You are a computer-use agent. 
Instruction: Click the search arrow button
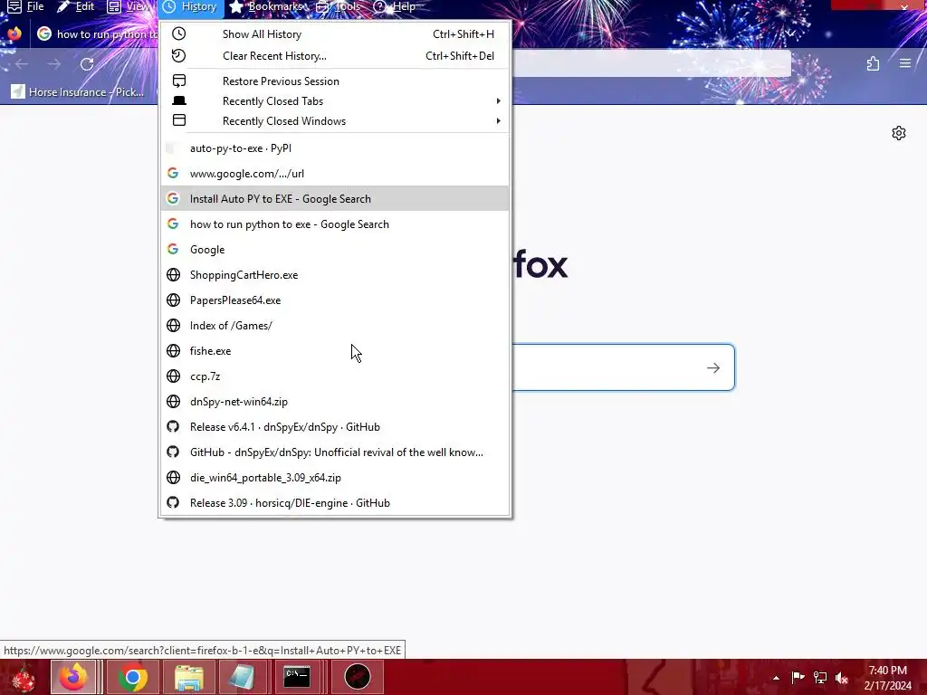[713, 367]
